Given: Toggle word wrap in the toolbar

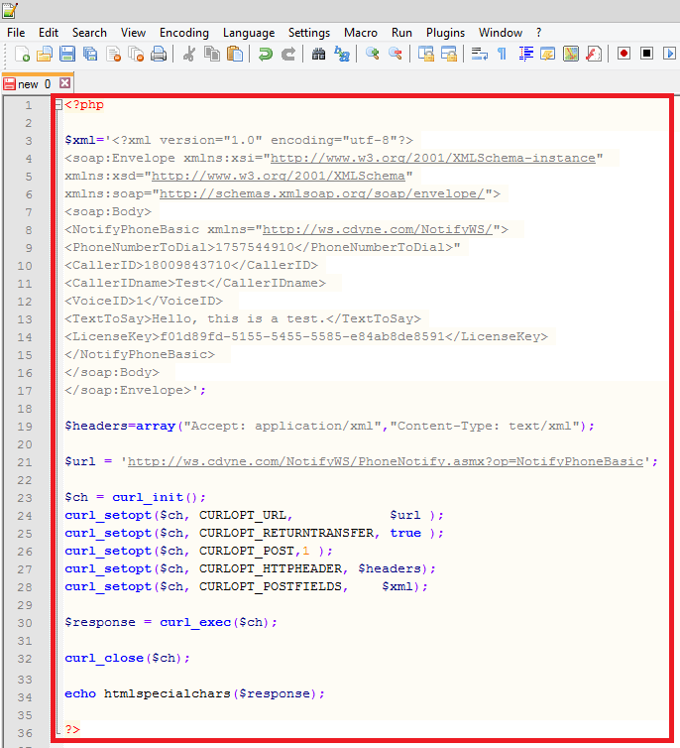Looking at the screenshot, I should click(x=479, y=54).
